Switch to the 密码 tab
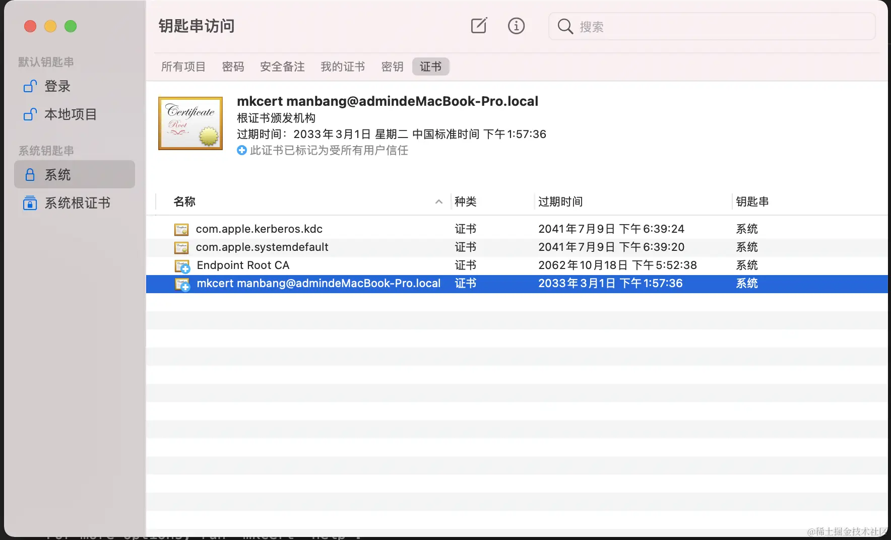The image size is (891, 540). (x=233, y=66)
